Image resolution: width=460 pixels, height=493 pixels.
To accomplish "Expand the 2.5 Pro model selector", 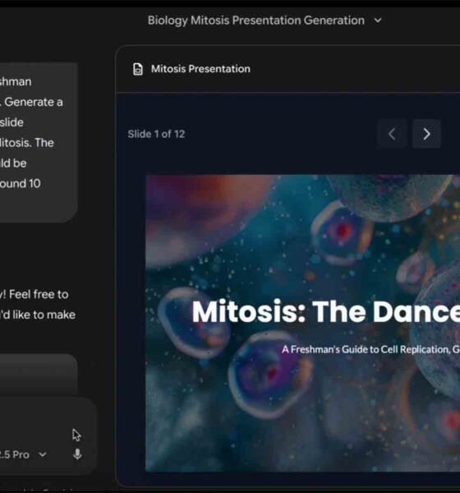I will click(23, 454).
